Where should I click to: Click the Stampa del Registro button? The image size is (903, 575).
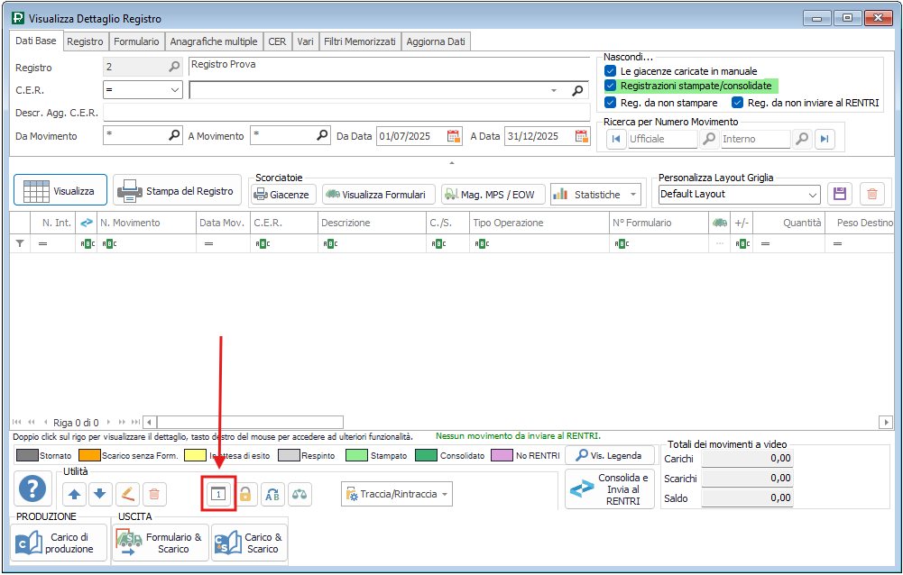(x=178, y=191)
